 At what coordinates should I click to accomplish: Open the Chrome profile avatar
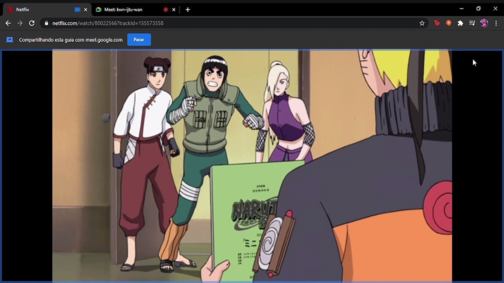pos(484,23)
